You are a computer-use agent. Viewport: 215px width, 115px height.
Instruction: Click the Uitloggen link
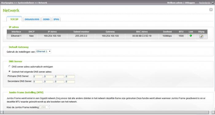pyautogui.click(x=190, y=3)
